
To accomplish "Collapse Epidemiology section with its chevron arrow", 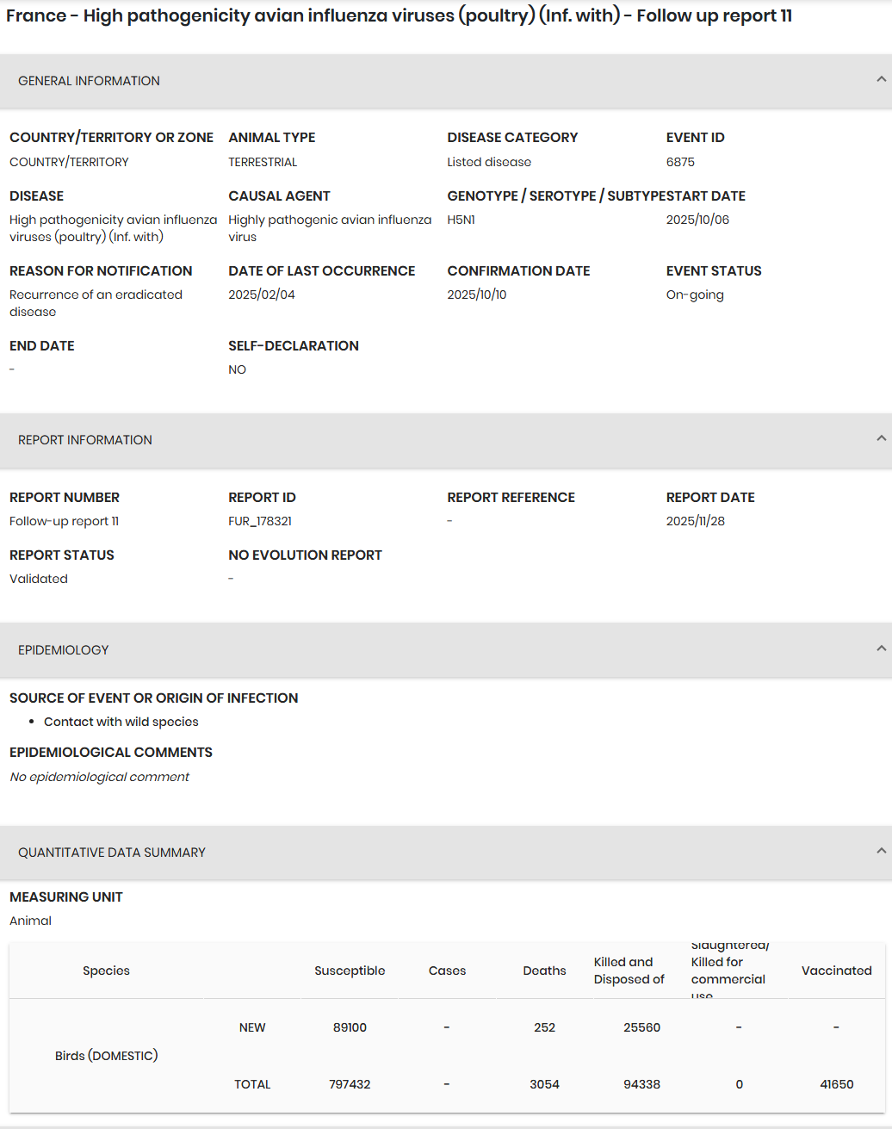I will click(881, 648).
